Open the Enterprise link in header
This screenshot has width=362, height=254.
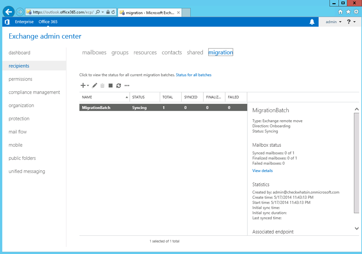[x=24, y=22]
